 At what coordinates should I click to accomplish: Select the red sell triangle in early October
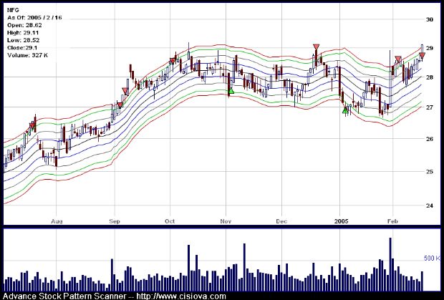[173, 61]
